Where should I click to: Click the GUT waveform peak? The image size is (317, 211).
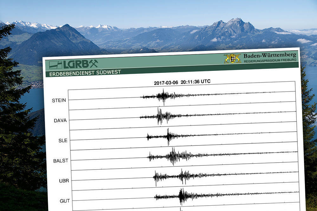pyautogui.click(x=181, y=196)
